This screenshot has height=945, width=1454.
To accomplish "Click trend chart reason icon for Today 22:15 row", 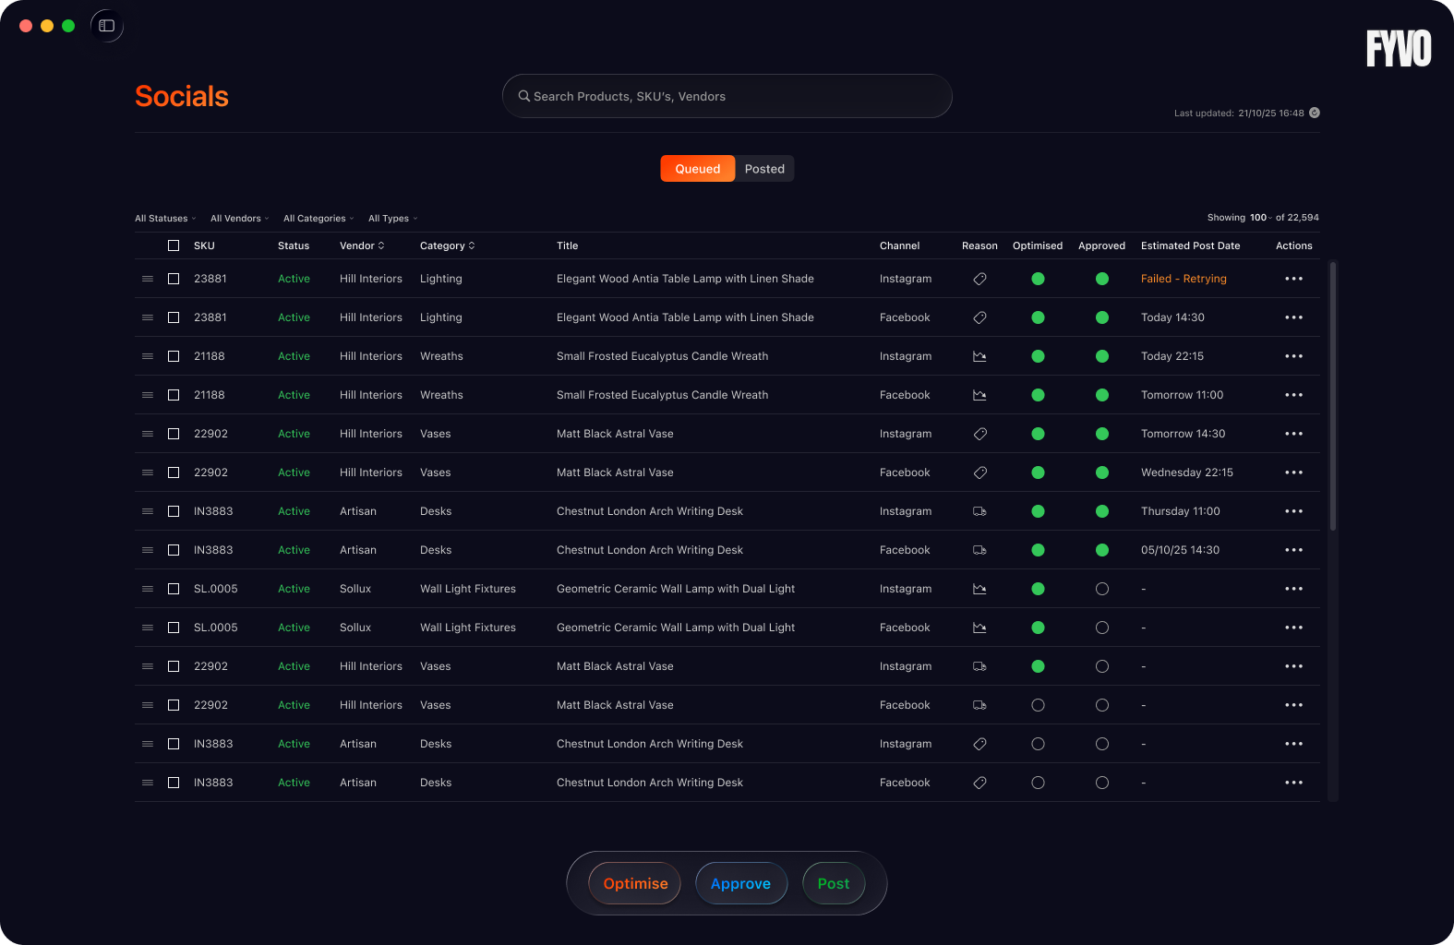I will point(979,356).
